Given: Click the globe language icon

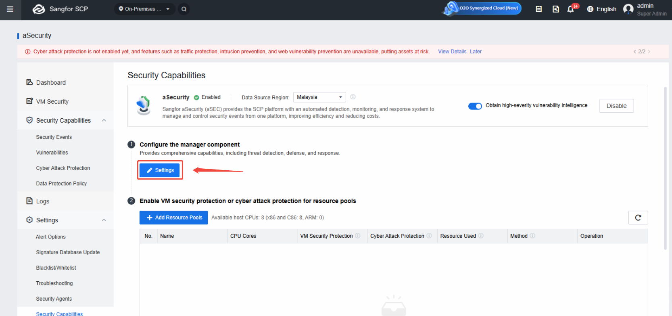Looking at the screenshot, I should 590,9.
